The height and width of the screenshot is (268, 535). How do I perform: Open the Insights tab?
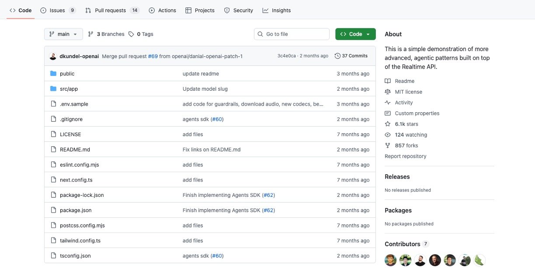click(x=276, y=10)
